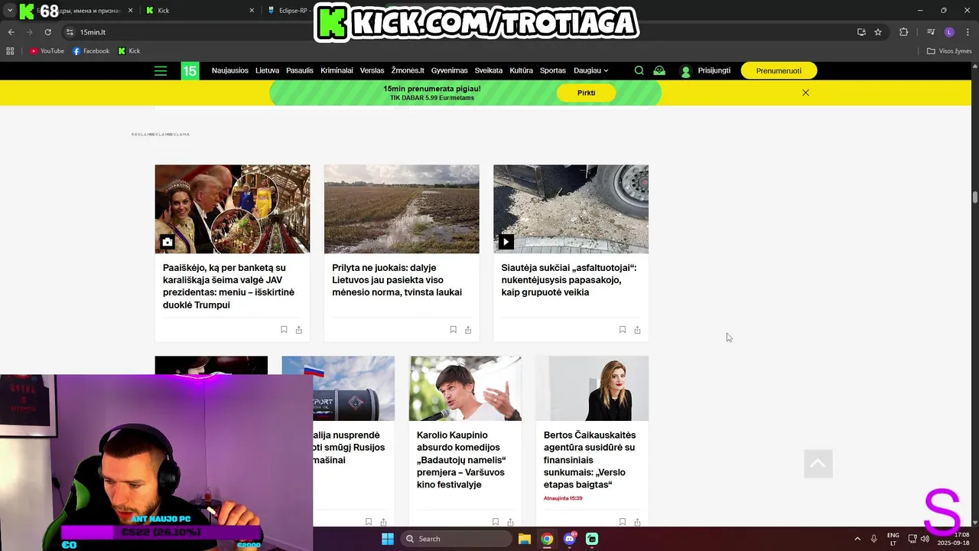Viewport: 979px width, 551px height.
Task: Open the site search magnifier
Action: [639, 70]
